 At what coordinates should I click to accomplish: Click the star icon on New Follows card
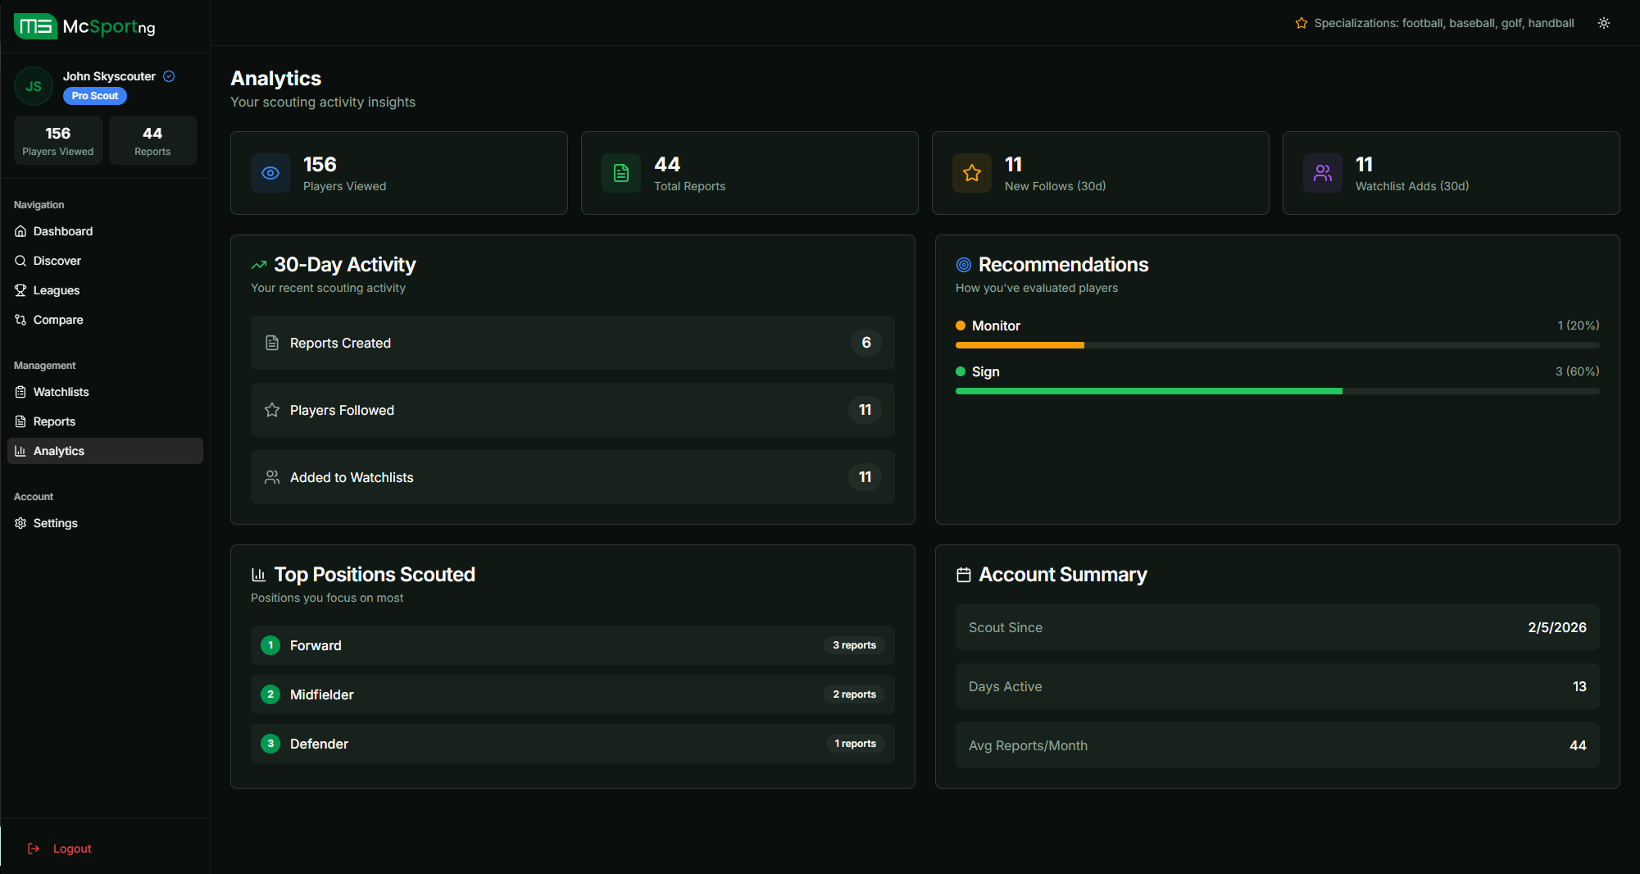pos(972,173)
